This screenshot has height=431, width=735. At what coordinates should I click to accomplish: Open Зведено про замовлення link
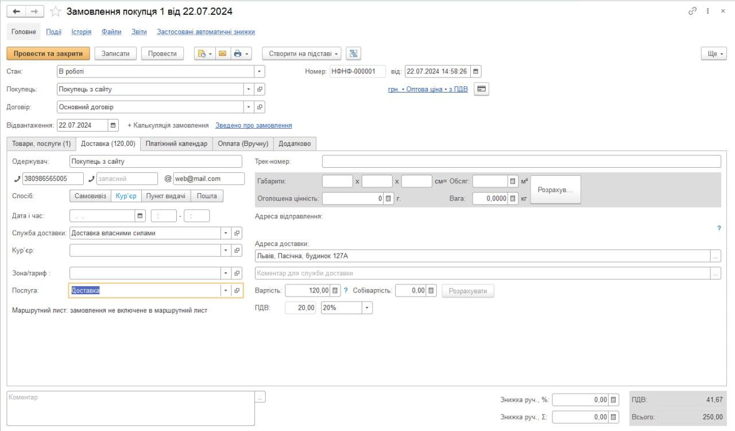click(253, 125)
